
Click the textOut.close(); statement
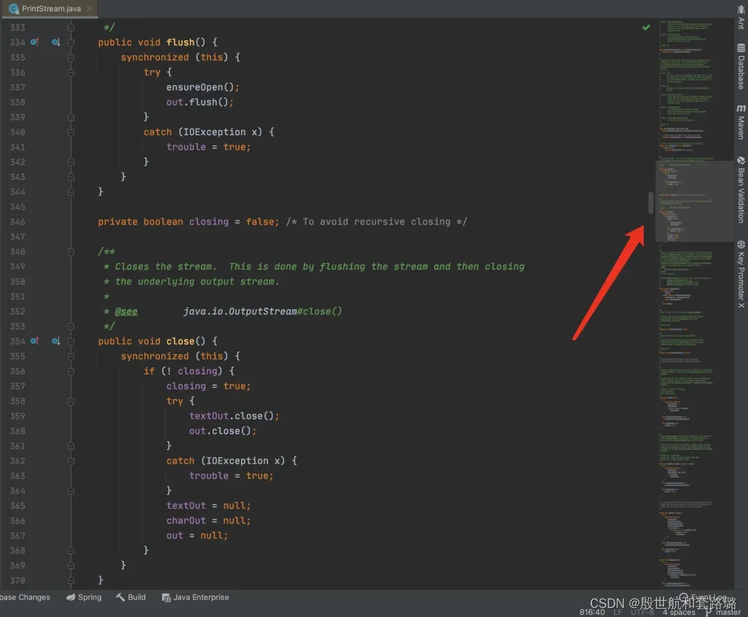234,416
